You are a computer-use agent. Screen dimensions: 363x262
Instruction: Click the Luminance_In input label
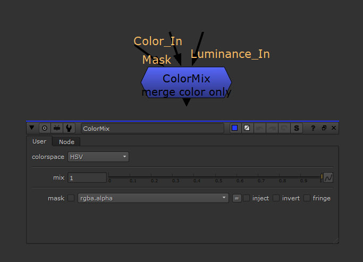[230, 54]
